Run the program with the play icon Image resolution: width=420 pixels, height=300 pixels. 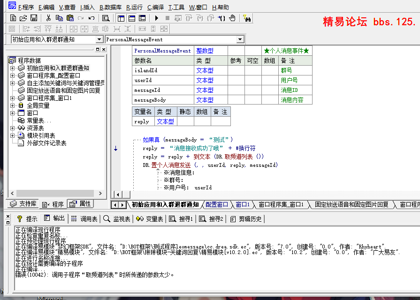pyautogui.click(x=156, y=18)
